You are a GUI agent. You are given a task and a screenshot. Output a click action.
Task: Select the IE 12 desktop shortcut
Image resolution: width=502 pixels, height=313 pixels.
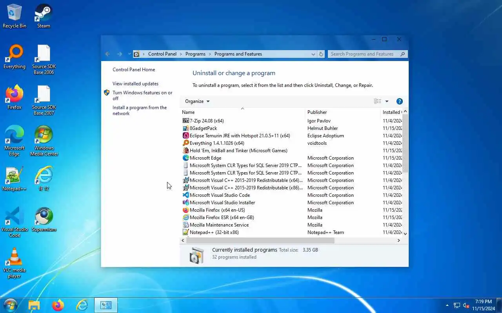point(44,179)
